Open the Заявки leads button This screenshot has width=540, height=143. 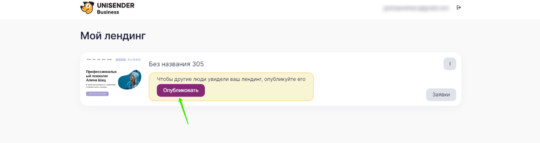click(x=441, y=95)
